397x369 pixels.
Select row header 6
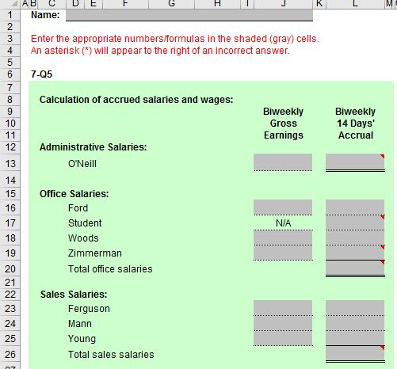(10, 74)
